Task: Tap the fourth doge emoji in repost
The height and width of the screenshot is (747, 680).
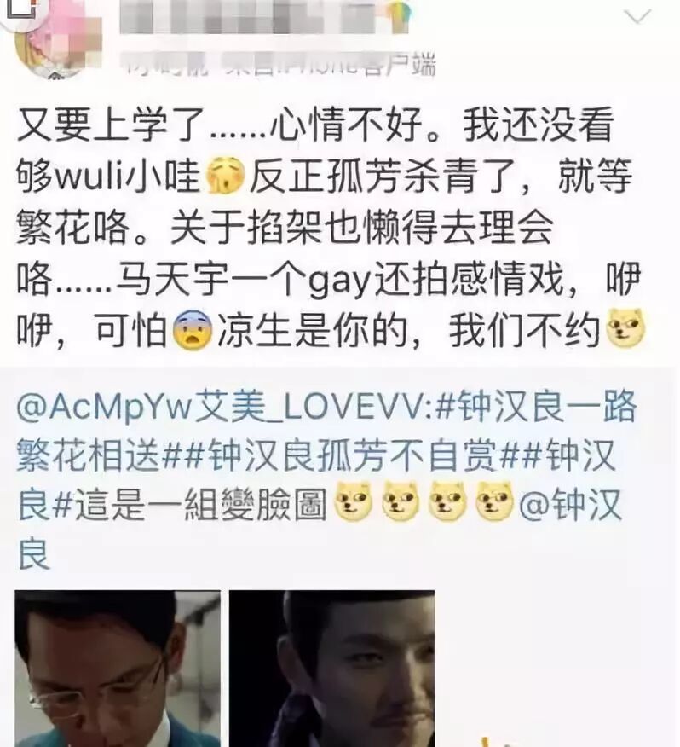Action: 494,501
